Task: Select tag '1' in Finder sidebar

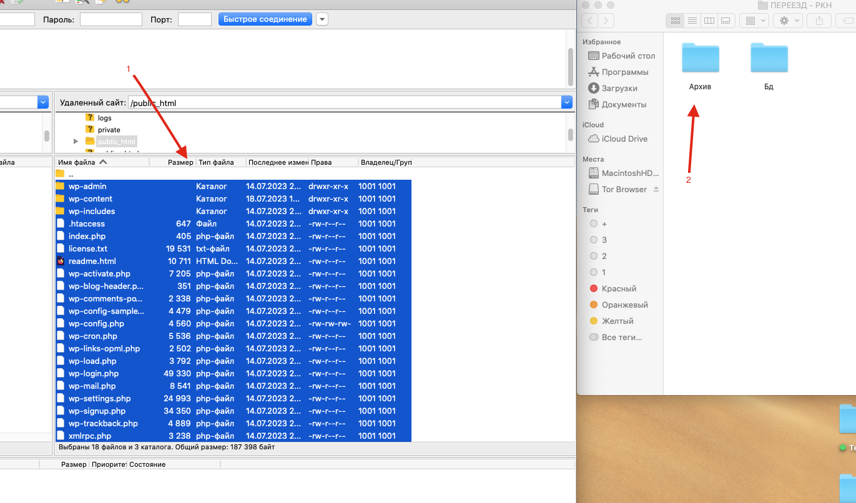Action: click(598, 272)
